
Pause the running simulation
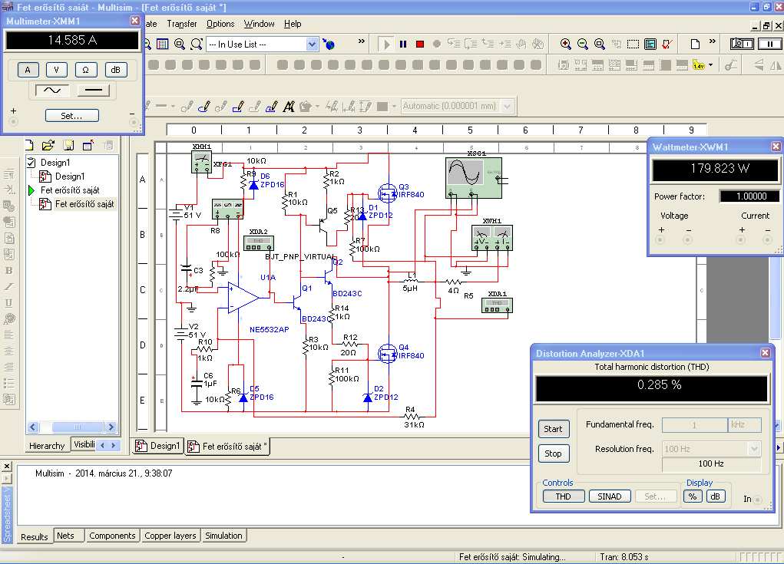[403, 45]
